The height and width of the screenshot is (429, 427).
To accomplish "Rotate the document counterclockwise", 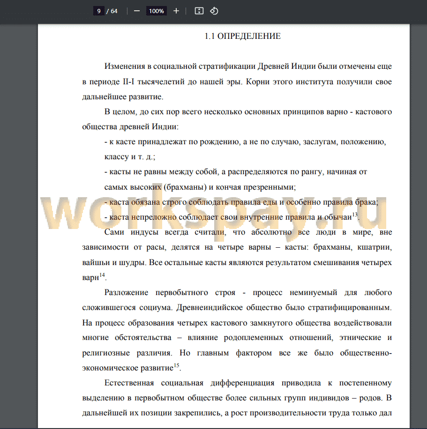I will click(214, 11).
